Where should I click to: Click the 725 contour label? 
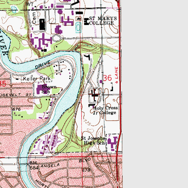87,123
